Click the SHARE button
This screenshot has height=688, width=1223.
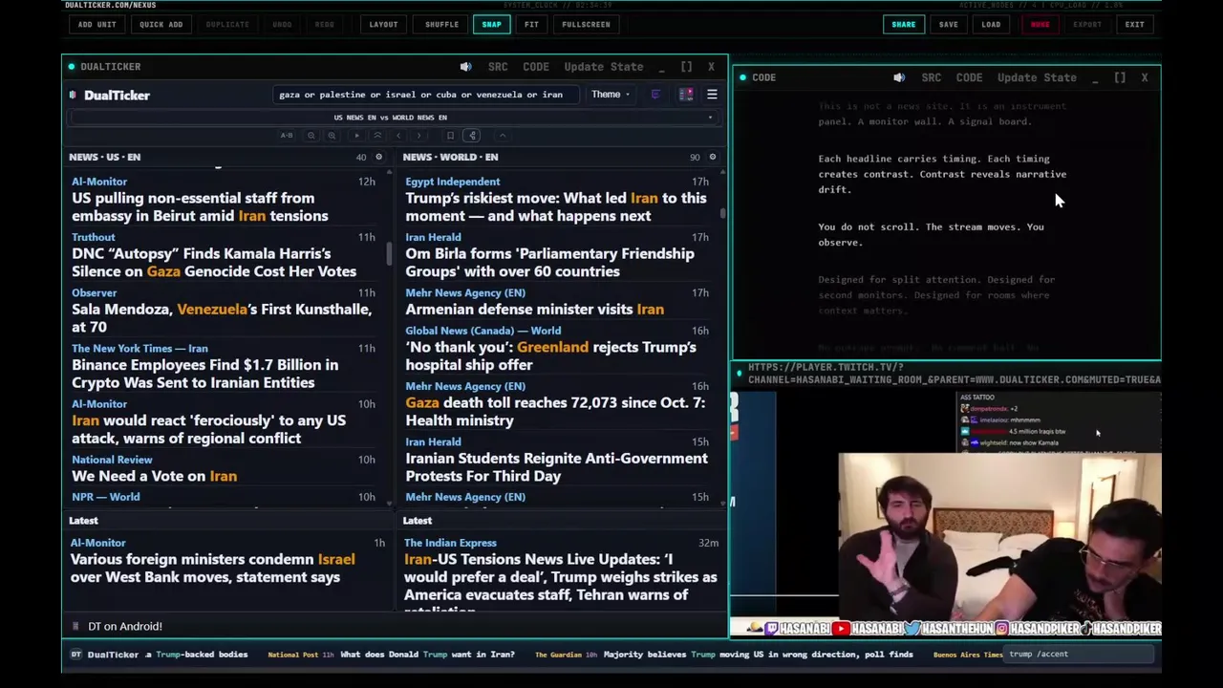point(903,24)
